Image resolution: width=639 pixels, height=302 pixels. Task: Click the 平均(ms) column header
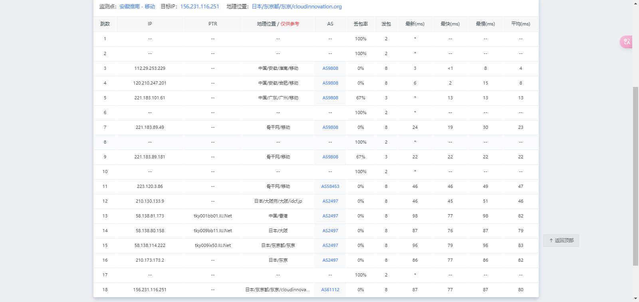coord(520,24)
